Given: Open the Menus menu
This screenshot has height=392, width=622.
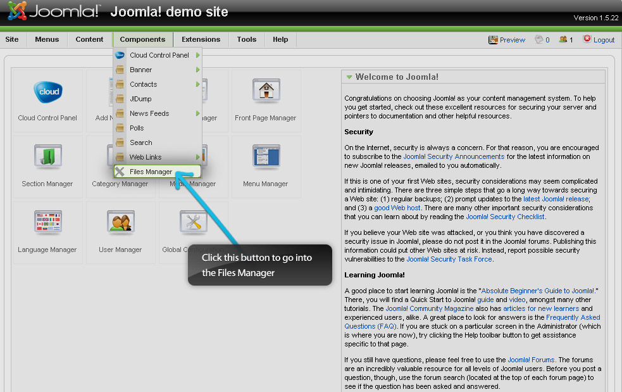Looking at the screenshot, I should coord(47,39).
